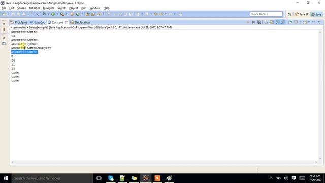Toggle the Pin Console button

click(290, 22)
